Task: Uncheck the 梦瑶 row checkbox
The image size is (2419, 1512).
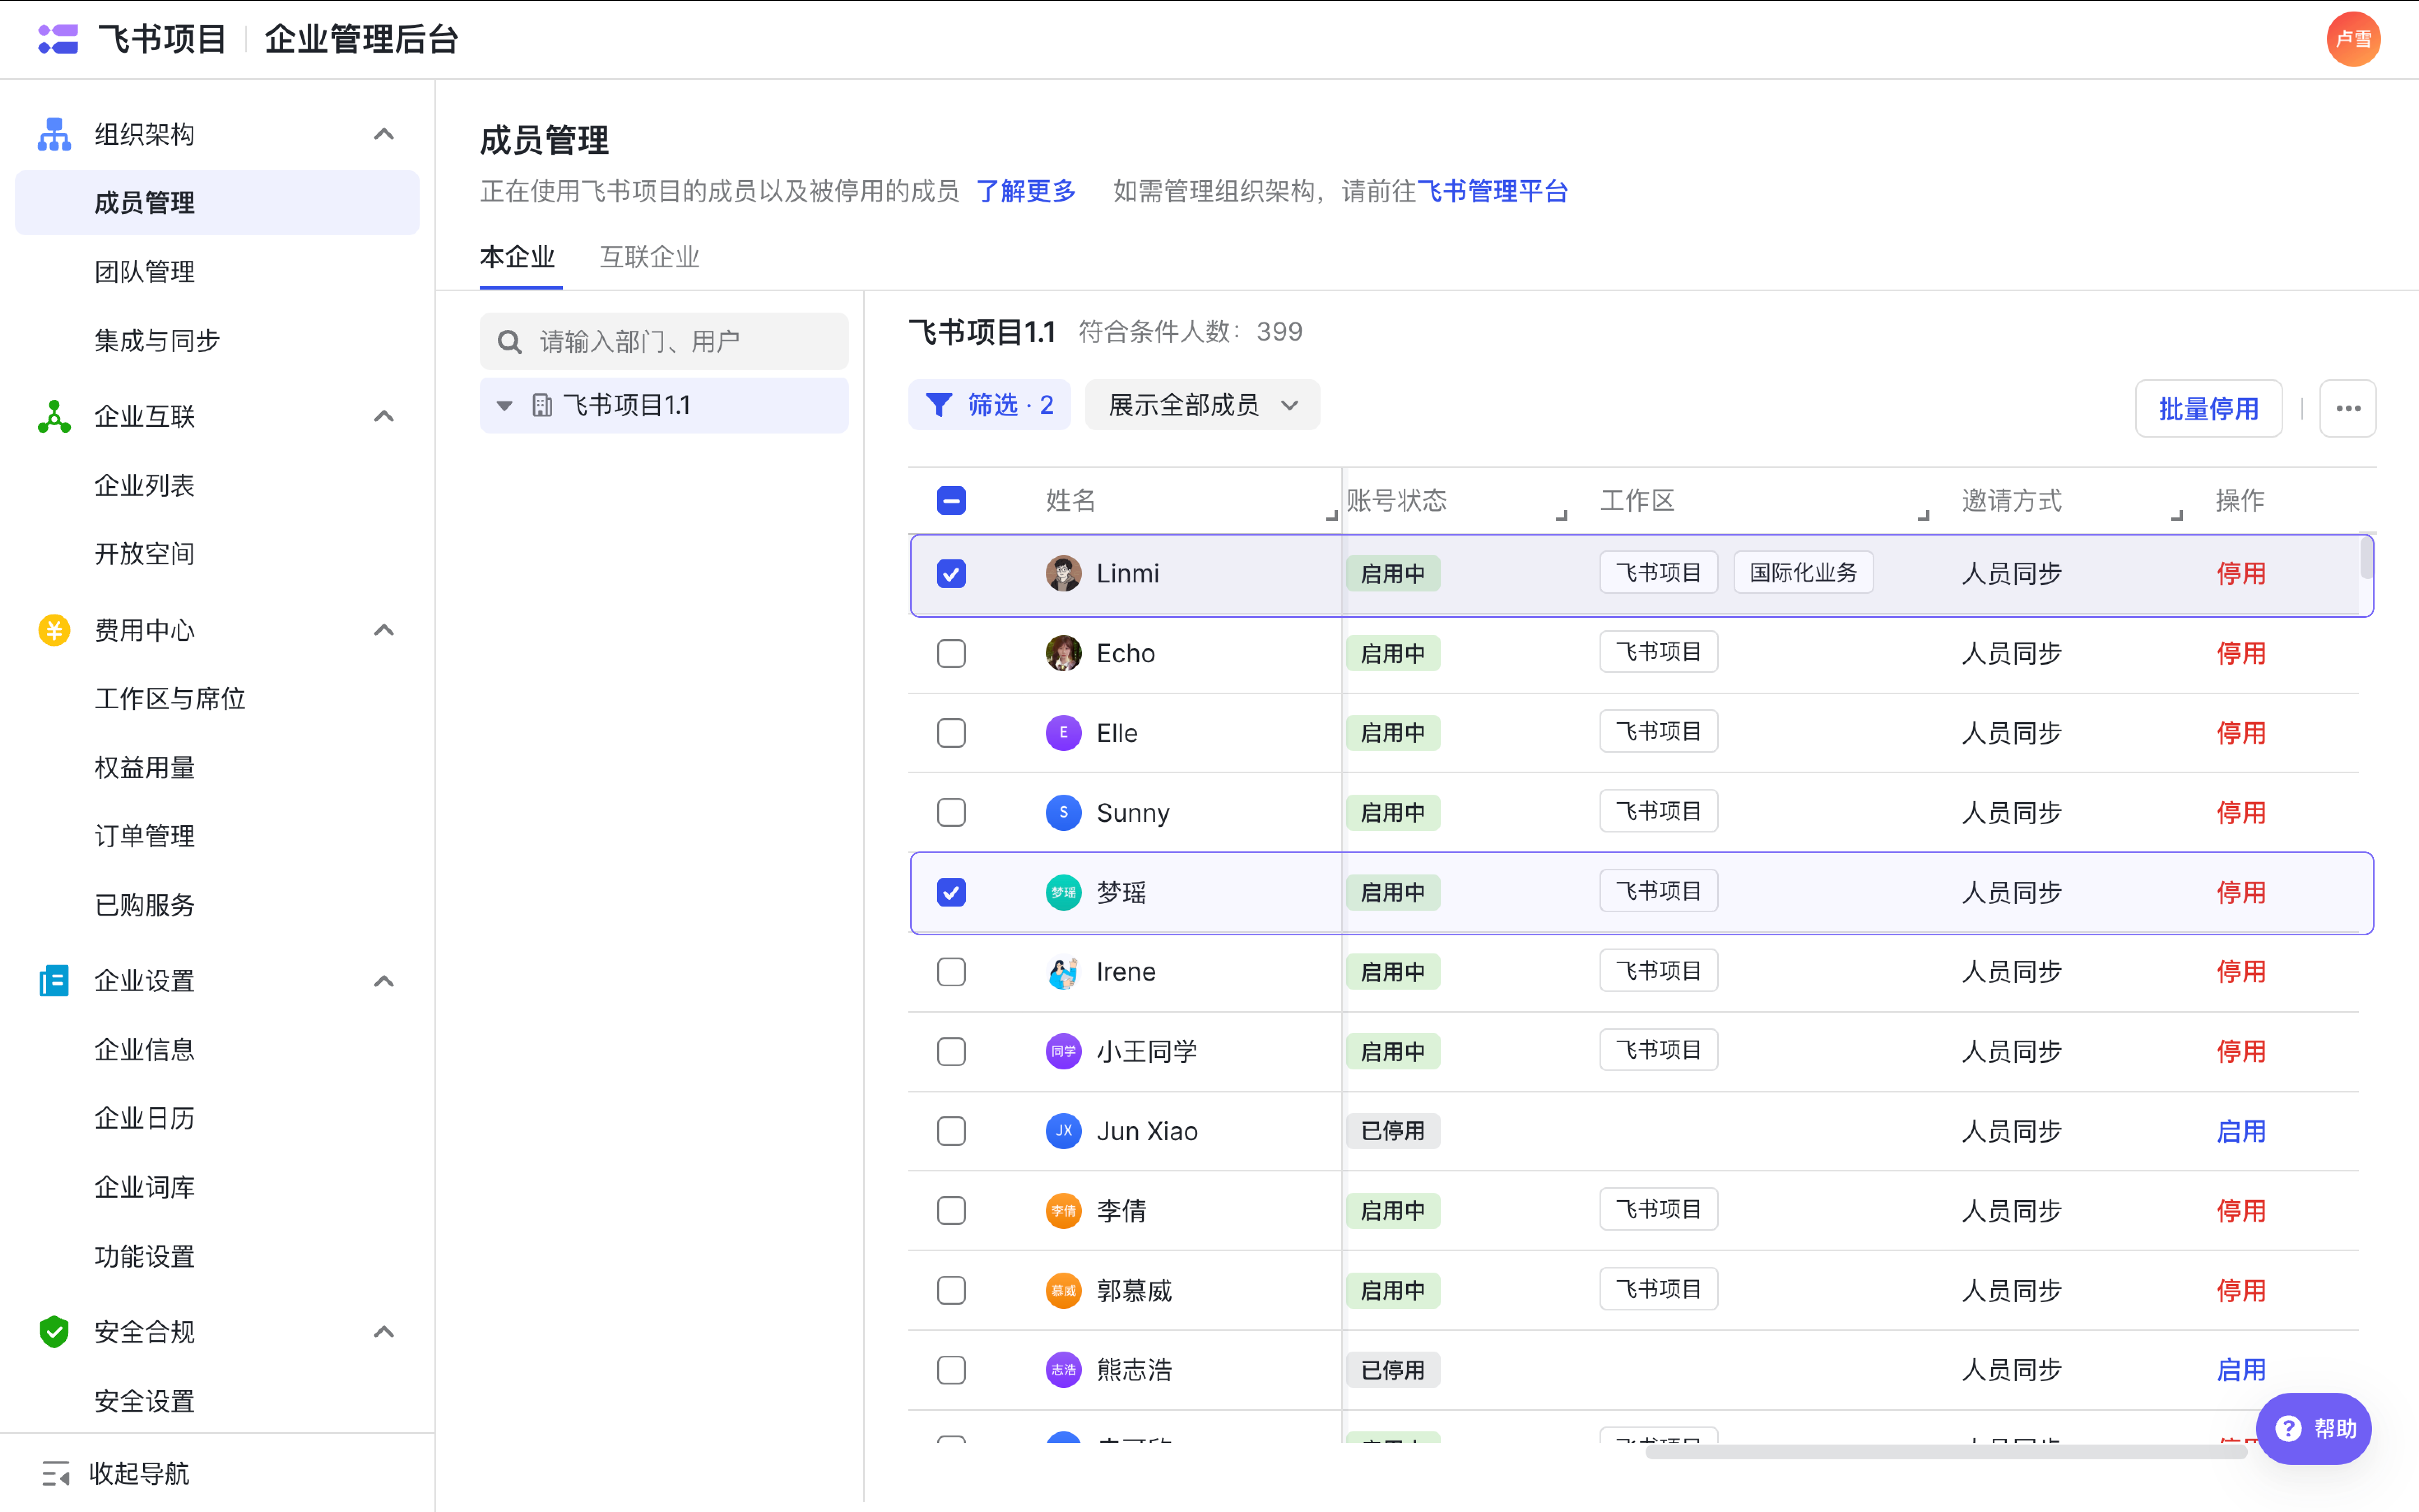Action: click(x=951, y=892)
